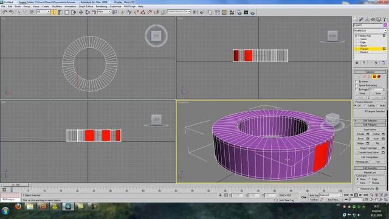
Task: Toggle the Angle Snap tool
Action: (x=143, y=12)
